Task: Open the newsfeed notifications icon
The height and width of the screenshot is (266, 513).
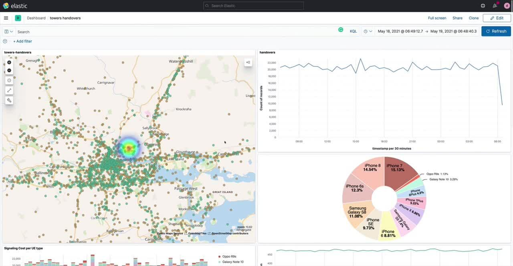Action: coord(495,6)
